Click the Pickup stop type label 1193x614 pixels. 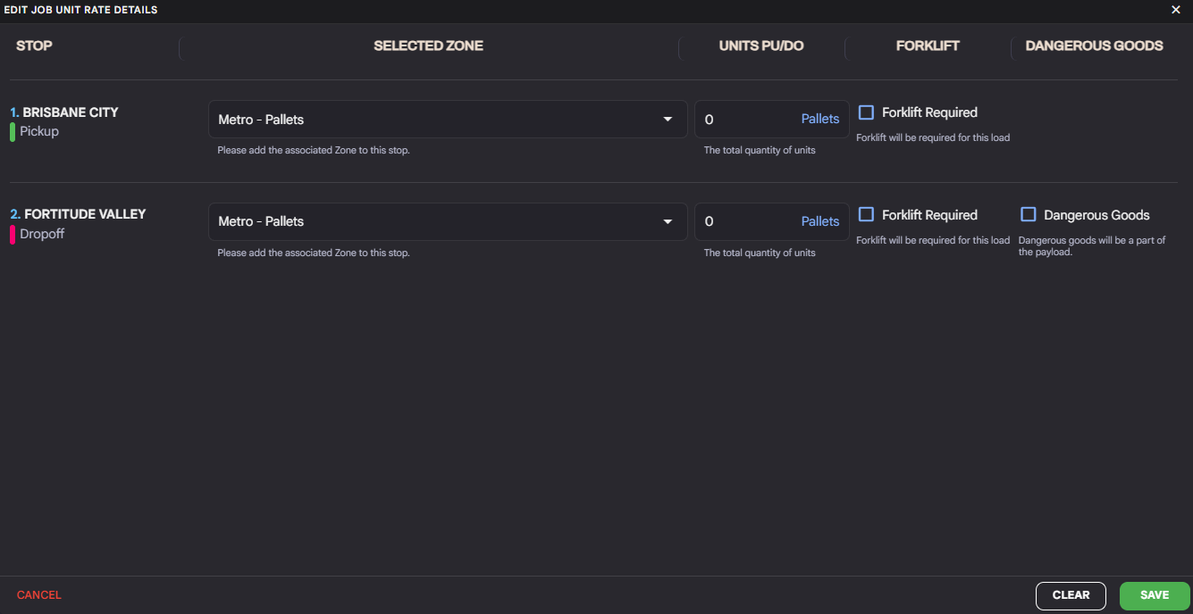pos(39,131)
